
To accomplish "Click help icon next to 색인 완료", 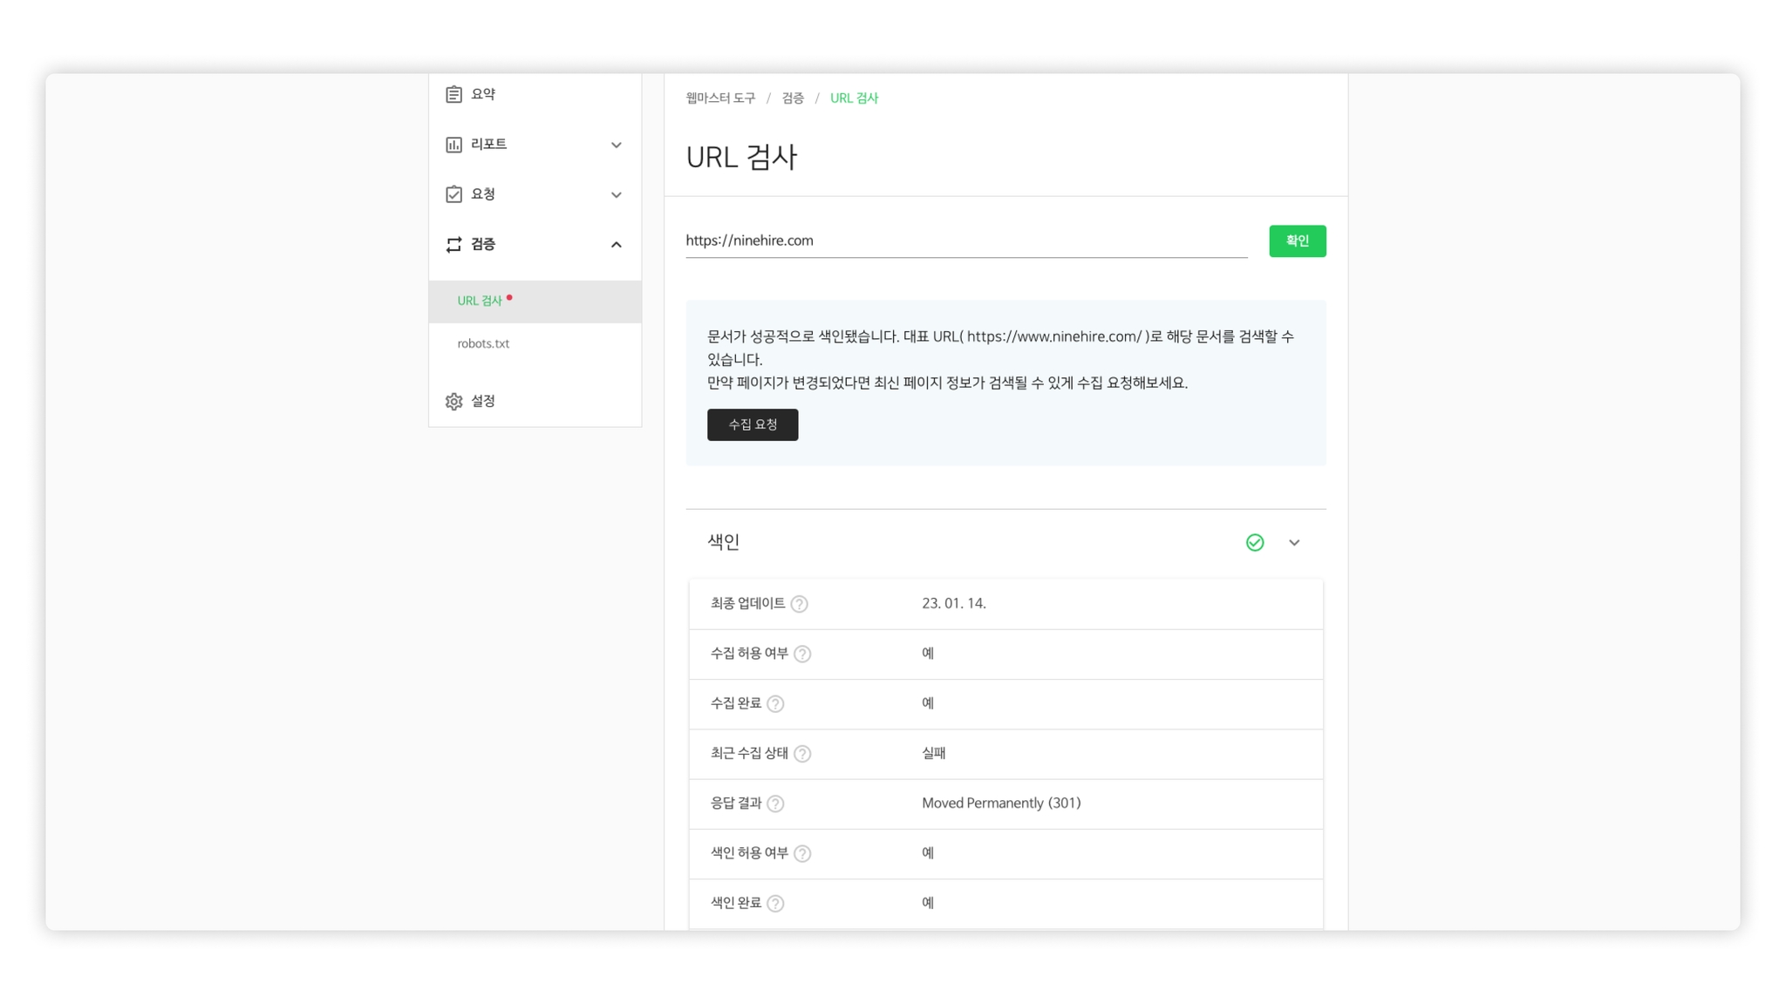I will pos(775,904).
